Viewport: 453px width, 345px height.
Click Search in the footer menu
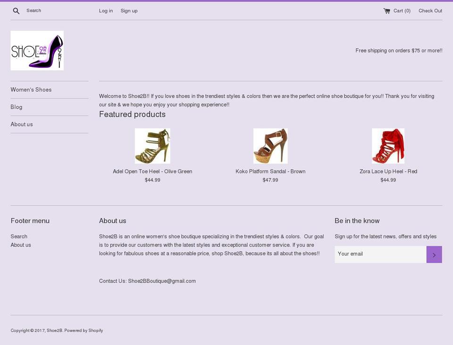pyautogui.click(x=19, y=236)
